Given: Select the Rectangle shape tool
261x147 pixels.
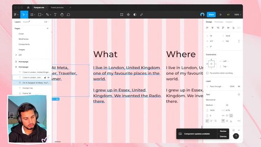Looking at the screenshot, I should pos(40,15).
